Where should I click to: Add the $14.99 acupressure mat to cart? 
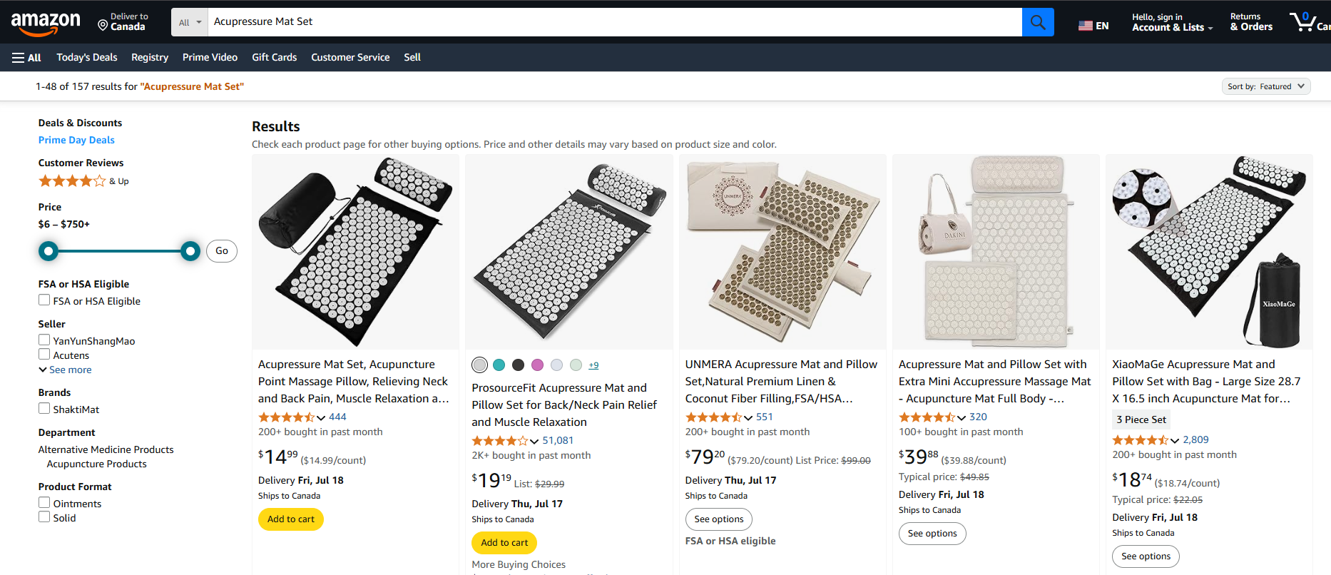pyautogui.click(x=290, y=519)
